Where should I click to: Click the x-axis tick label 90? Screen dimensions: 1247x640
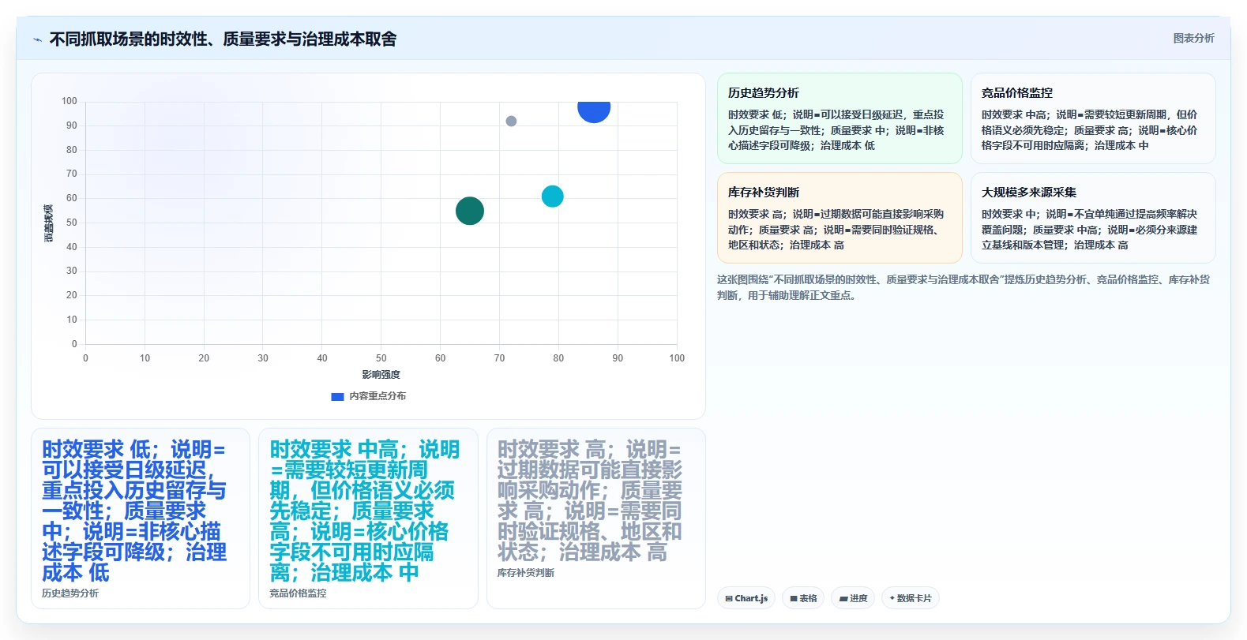coord(618,358)
